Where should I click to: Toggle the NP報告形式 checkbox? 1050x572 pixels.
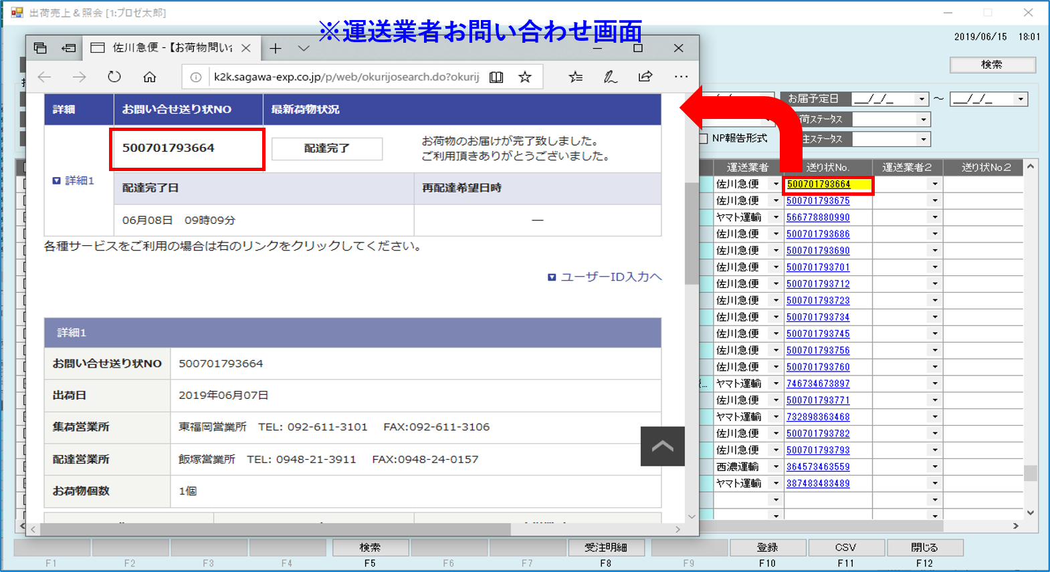pyautogui.click(x=703, y=138)
